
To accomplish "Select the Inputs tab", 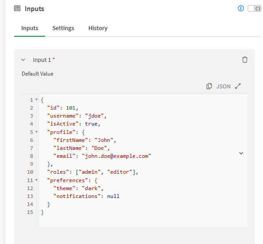I will pyautogui.click(x=30, y=28).
